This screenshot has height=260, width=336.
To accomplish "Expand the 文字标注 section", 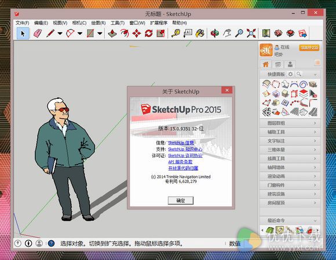I will [290, 141].
